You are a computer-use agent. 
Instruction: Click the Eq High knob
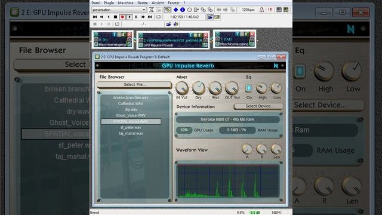[x=262, y=88]
